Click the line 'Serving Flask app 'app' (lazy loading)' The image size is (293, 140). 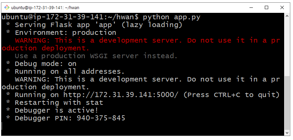point(99,25)
